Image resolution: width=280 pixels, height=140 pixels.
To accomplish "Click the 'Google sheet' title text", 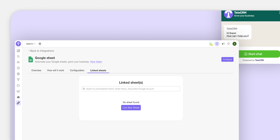I will point(45,58).
